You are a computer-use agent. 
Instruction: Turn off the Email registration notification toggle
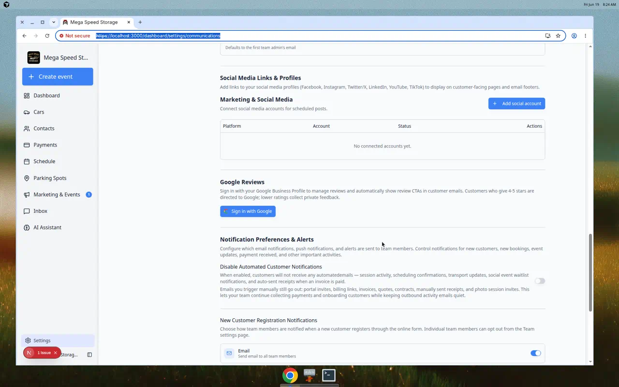tap(535, 353)
